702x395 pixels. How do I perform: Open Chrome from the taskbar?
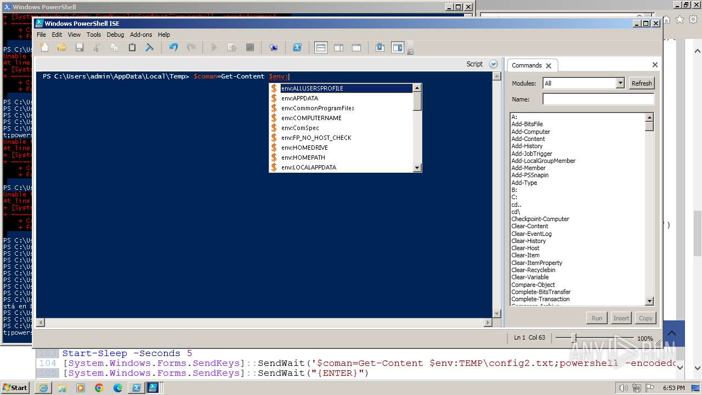pos(99,388)
